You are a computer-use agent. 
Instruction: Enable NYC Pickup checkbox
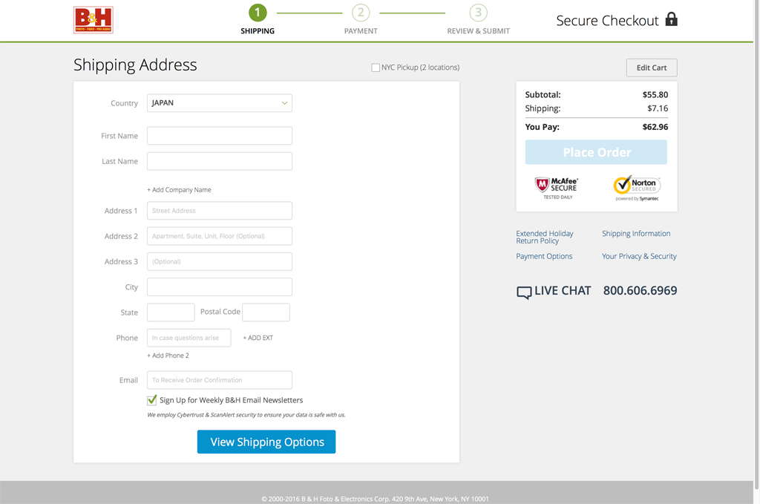tap(376, 68)
